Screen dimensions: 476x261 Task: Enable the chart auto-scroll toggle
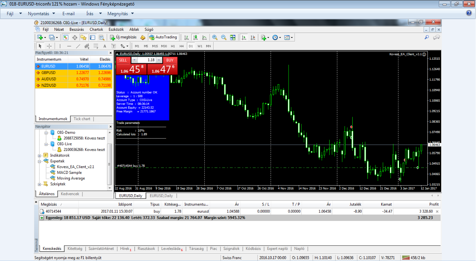click(244, 37)
